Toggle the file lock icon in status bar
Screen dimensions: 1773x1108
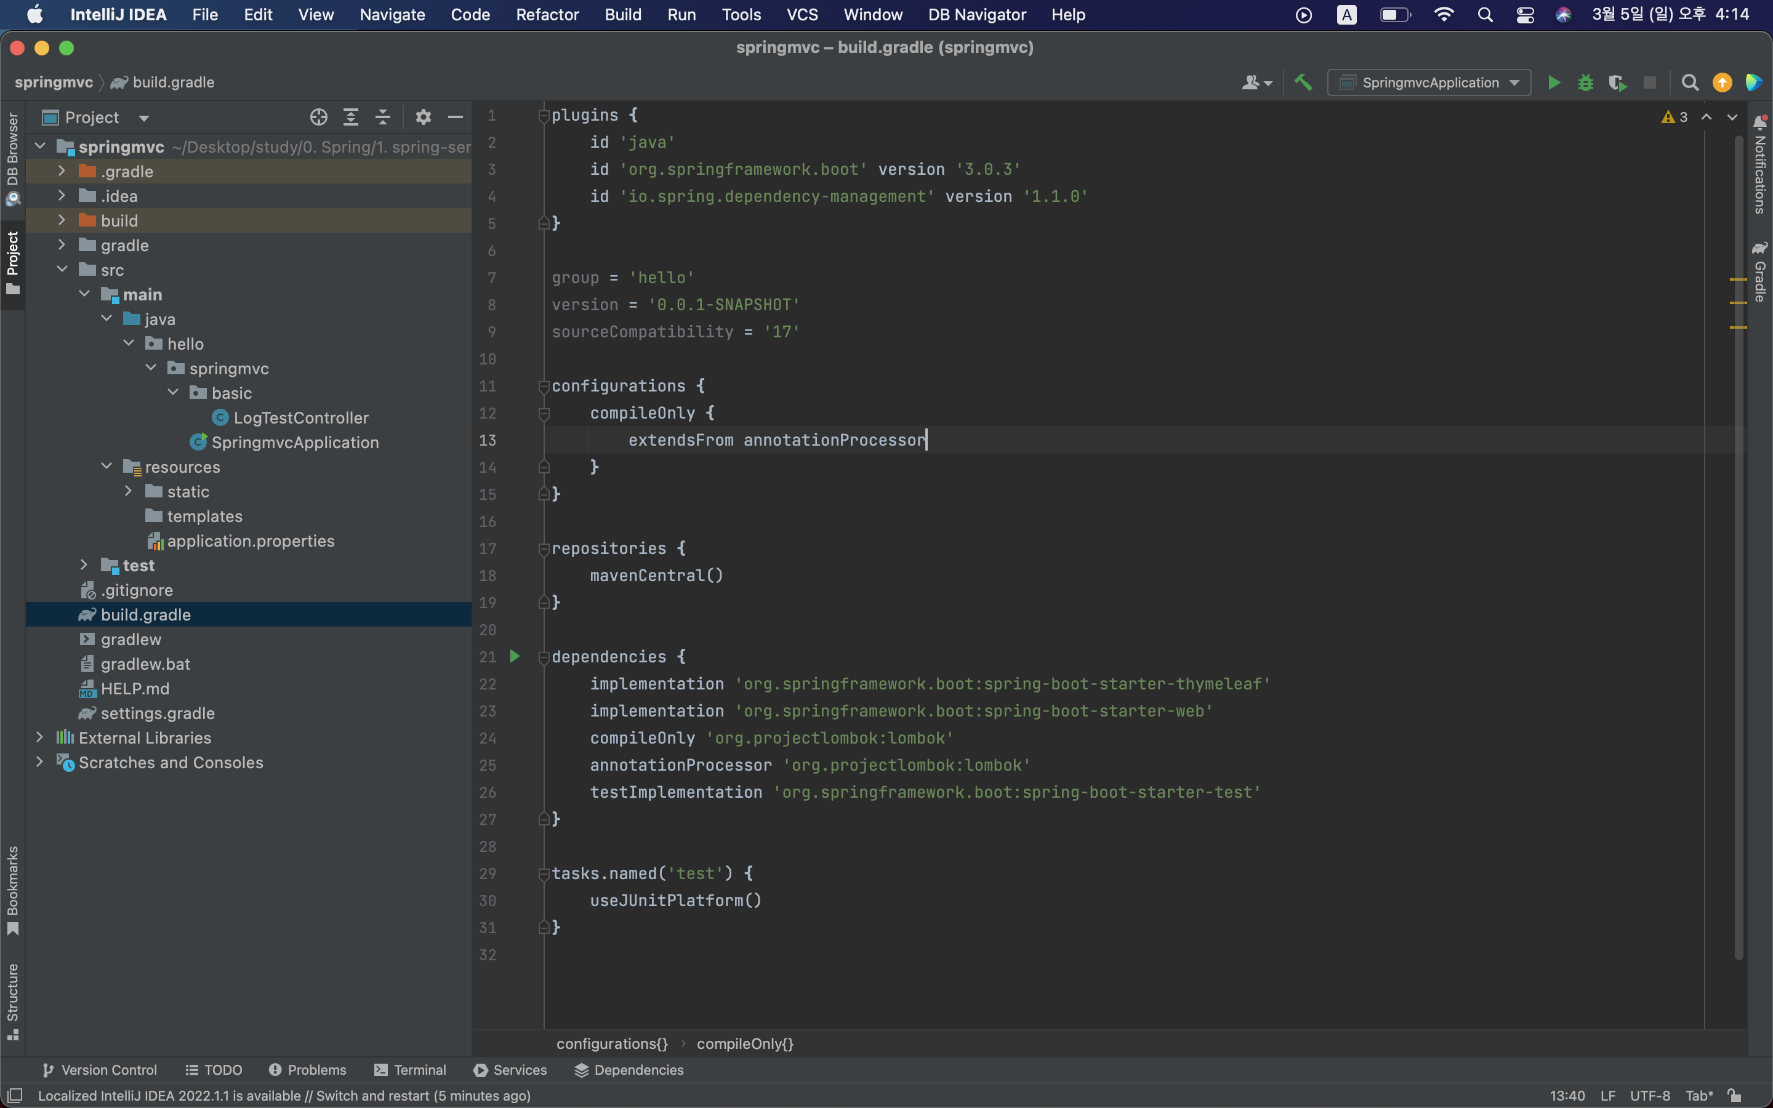pyautogui.click(x=1734, y=1096)
